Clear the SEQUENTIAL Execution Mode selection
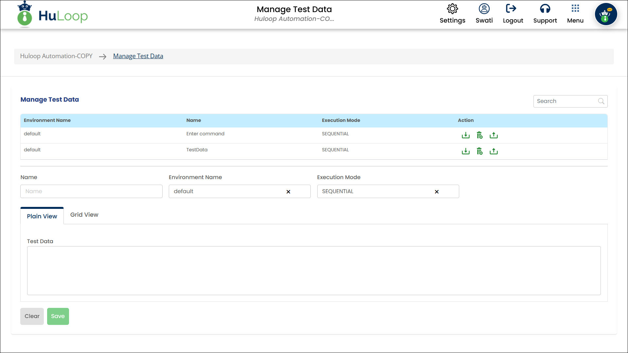 tap(437, 192)
